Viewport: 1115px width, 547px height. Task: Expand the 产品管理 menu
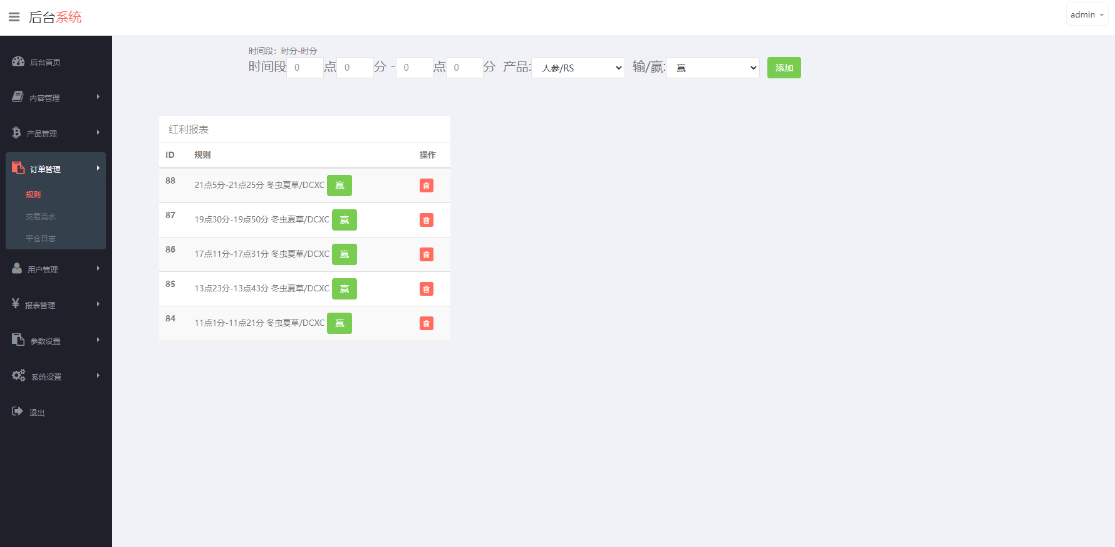(x=55, y=133)
